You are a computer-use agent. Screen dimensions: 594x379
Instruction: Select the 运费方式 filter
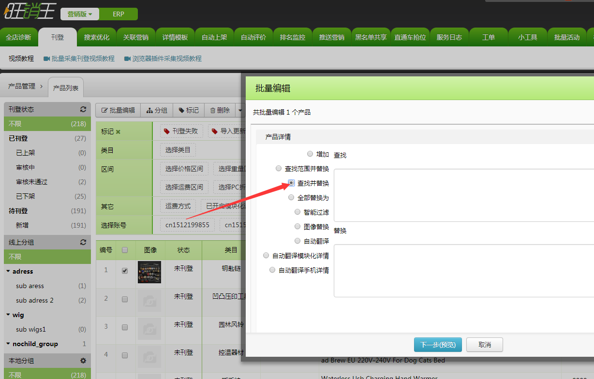click(x=178, y=206)
